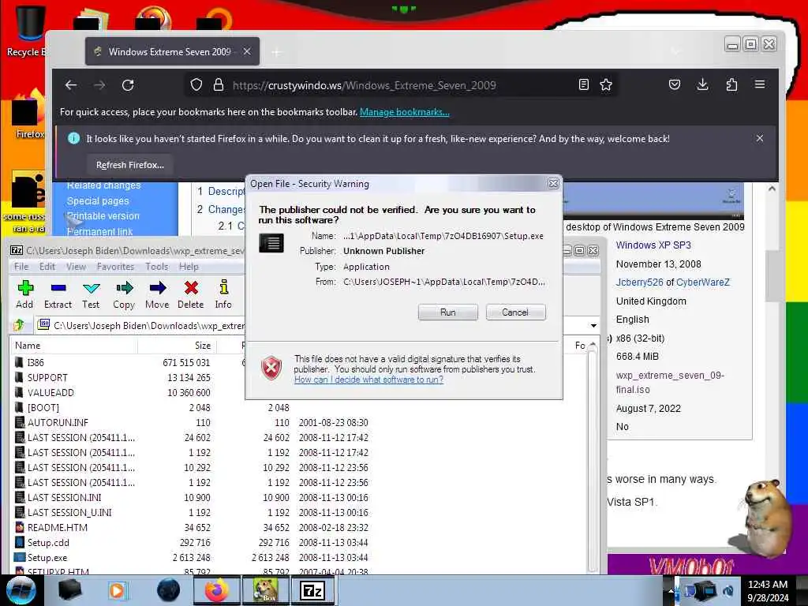Sort 7-Zip list by Size column
808x606 pixels.
click(178, 346)
